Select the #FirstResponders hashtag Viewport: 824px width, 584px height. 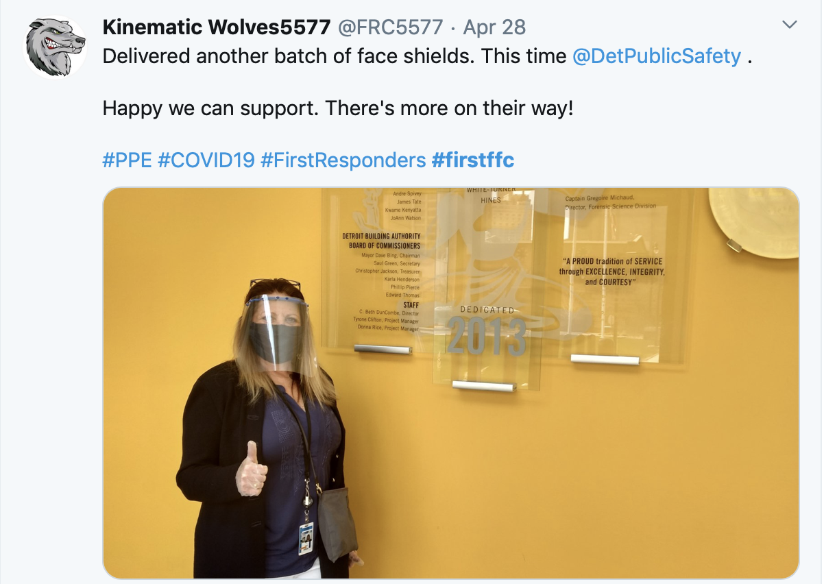343,160
